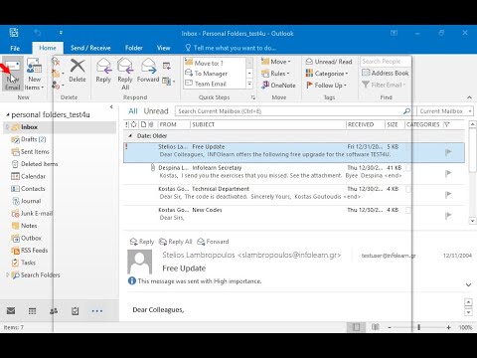Open Quick Steps dialog launcher

pos(253,97)
